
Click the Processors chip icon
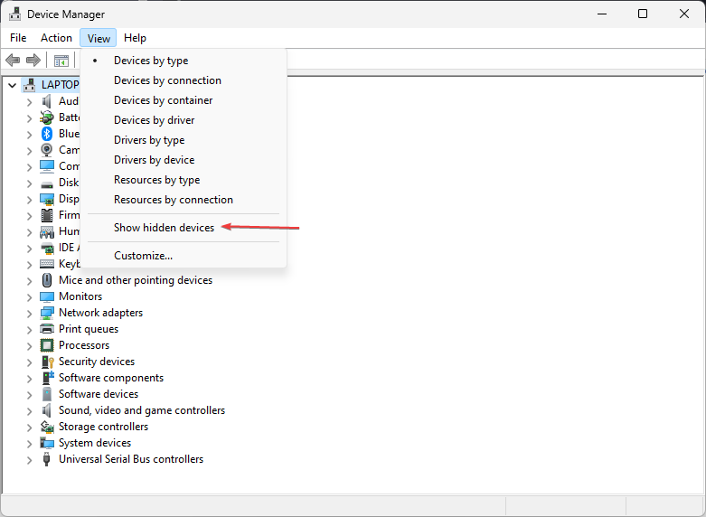(47, 345)
